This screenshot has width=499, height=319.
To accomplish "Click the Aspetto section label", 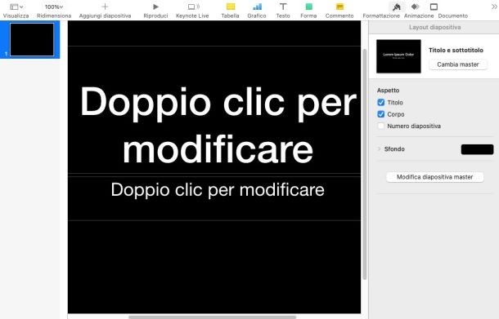I will click(x=388, y=91).
